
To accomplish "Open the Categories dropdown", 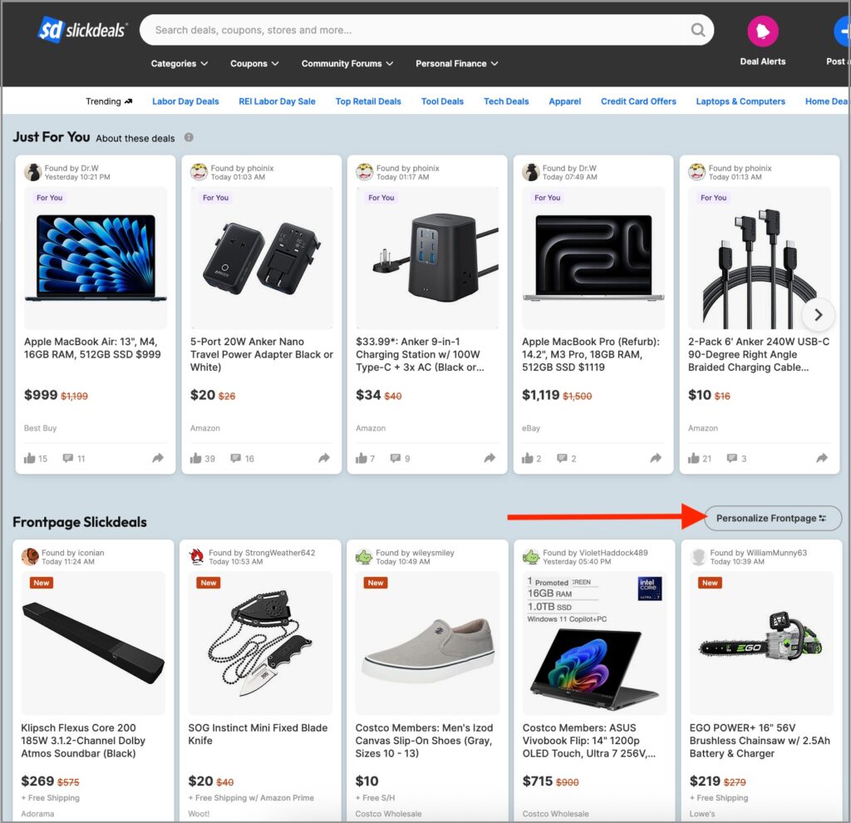I will (x=179, y=63).
